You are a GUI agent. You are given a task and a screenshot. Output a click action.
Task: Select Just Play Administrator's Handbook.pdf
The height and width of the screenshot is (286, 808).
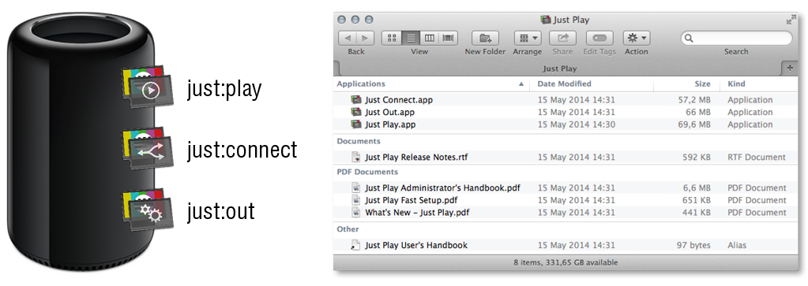coord(442,188)
